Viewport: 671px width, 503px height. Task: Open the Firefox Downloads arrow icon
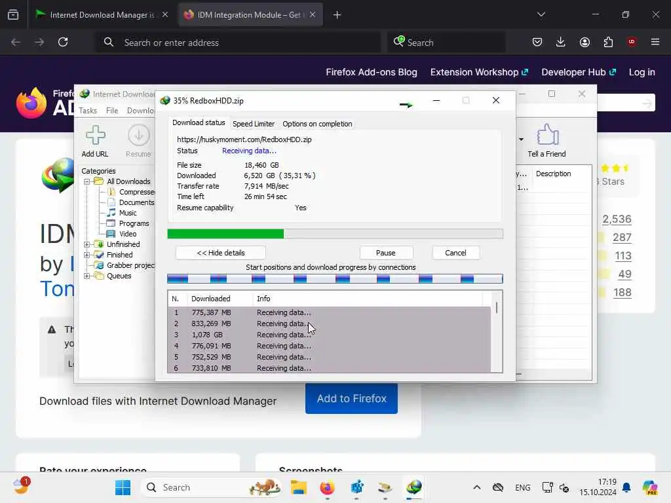click(x=561, y=42)
